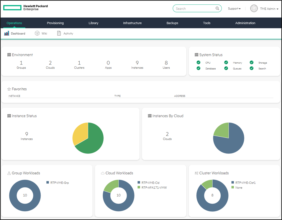Click the search magnifier icon

point(217,9)
